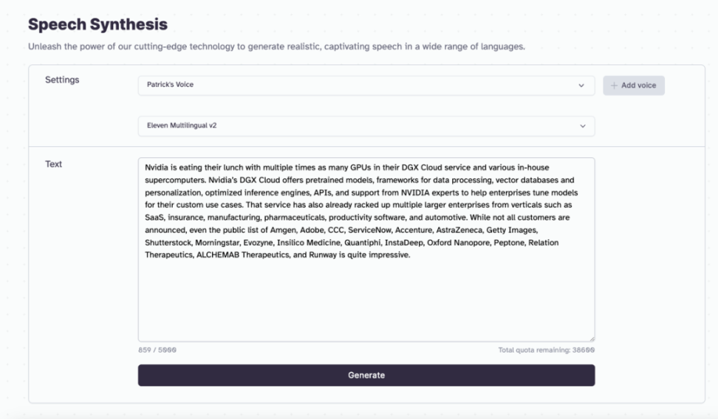Click the 859 / 5000 character counter
Screen dimensions: 718x419
pos(157,350)
